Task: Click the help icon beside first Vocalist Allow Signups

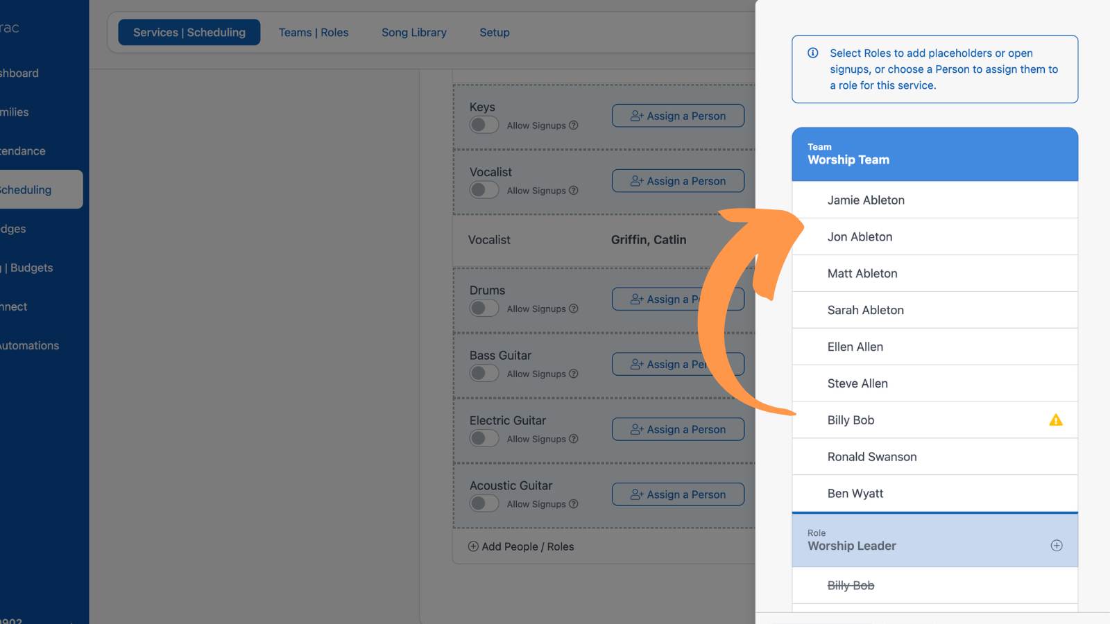Action: 574,191
